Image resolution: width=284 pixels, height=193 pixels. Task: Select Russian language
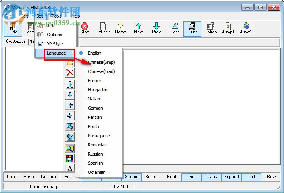pos(99,154)
